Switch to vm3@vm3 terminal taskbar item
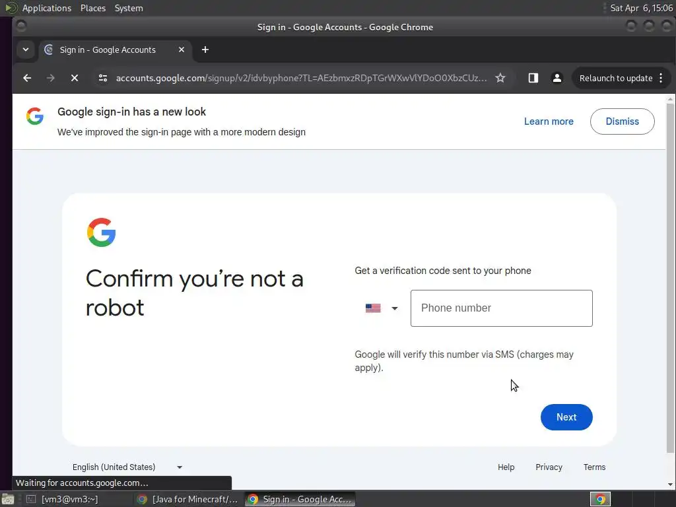Viewport: 676px width, 507px height. 63,499
